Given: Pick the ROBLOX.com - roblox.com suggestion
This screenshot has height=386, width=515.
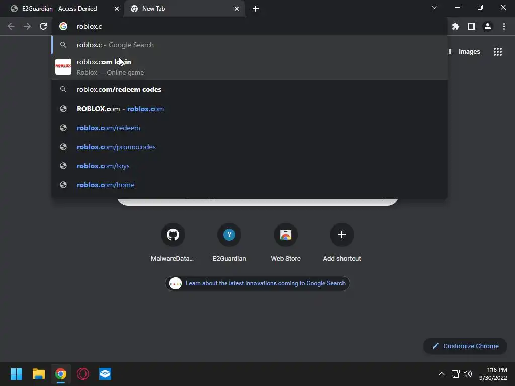Looking at the screenshot, I should click(x=249, y=109).
